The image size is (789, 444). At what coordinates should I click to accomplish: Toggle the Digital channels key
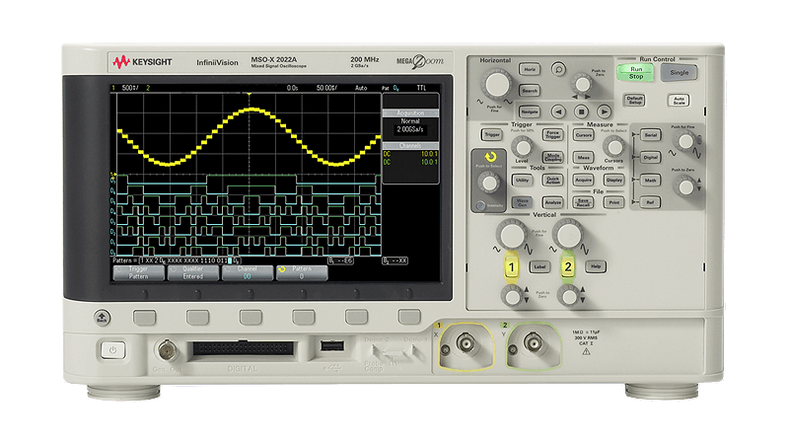(650, 158)
